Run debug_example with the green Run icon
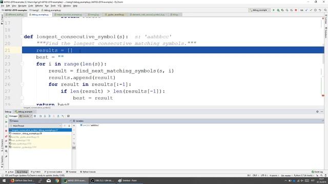328x184 pixels. click(x=273, y=10)
